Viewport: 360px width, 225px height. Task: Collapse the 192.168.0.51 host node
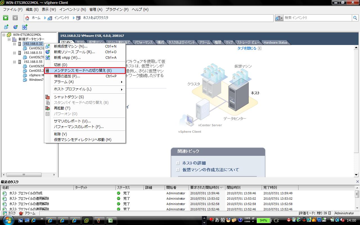pyautogui.click(x=14, y=53)
